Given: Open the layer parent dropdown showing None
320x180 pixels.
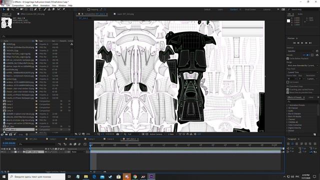Looking at the screenshot, I should [x=78, y=152].
